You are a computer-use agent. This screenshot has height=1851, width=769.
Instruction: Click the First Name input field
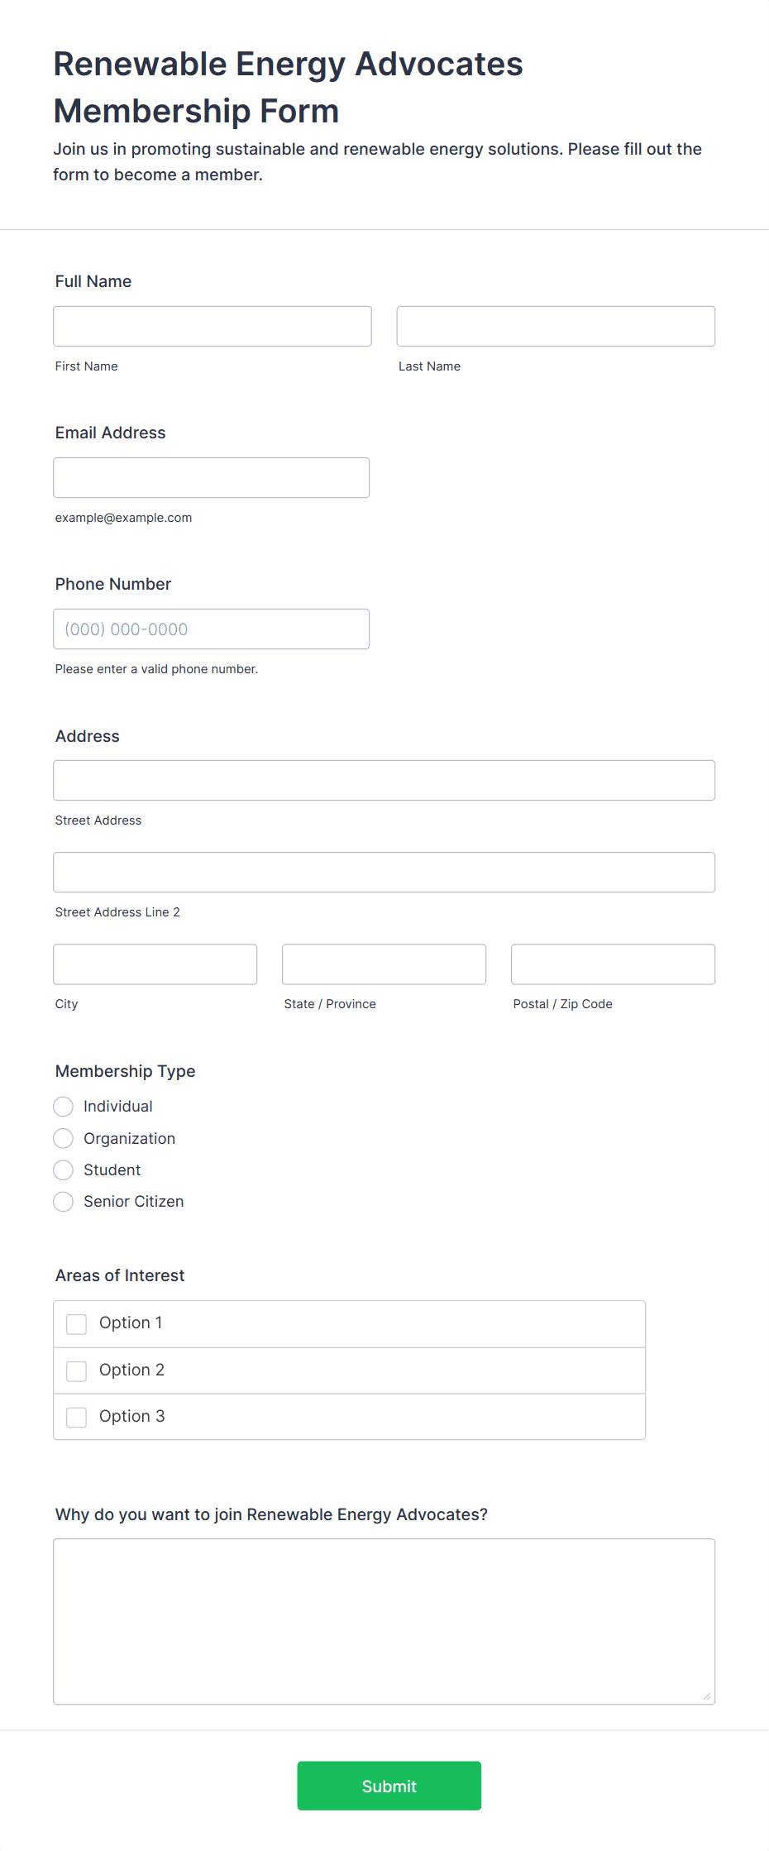point(213,326)
